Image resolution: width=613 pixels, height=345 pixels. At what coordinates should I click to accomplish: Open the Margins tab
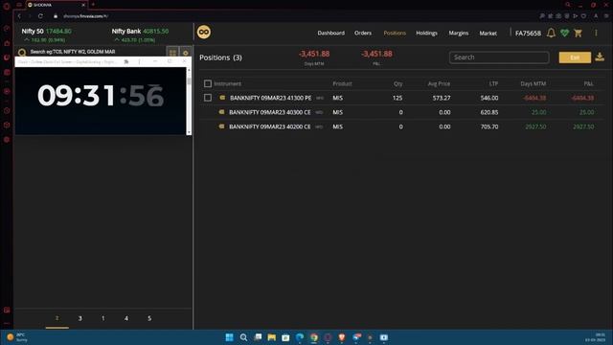click(458, 33)
